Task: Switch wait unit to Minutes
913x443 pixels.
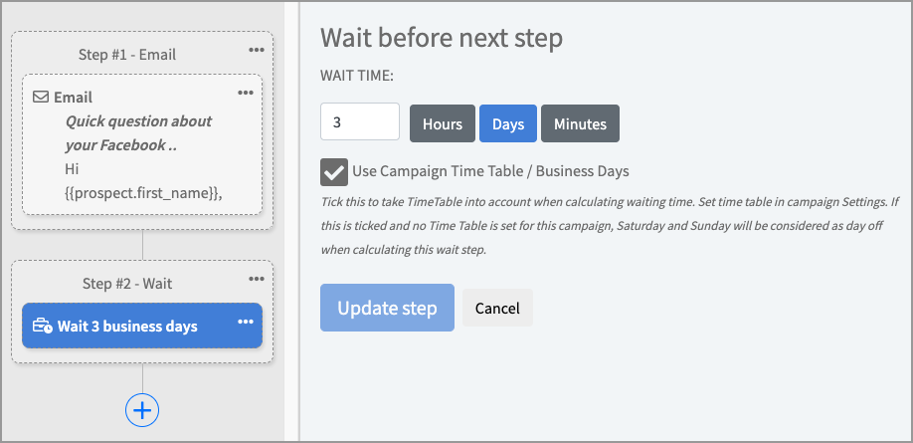Action: click(x=580, y=123)
